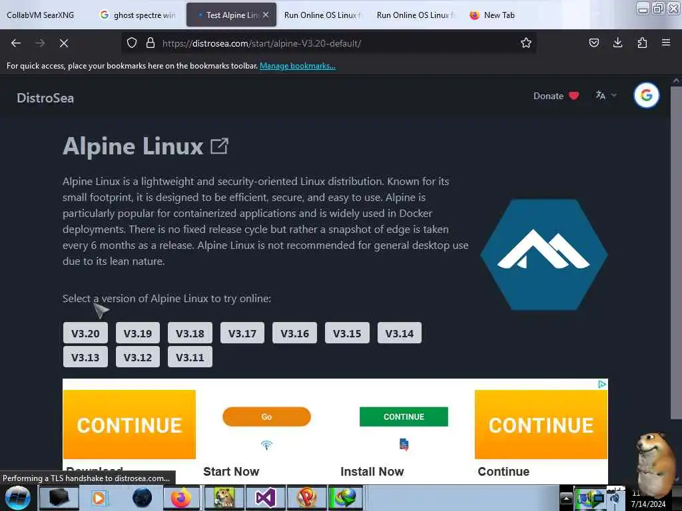Viewport: 682px width, 511px height.
Task: Open the Windows Start orb
Action: point(17,498)
